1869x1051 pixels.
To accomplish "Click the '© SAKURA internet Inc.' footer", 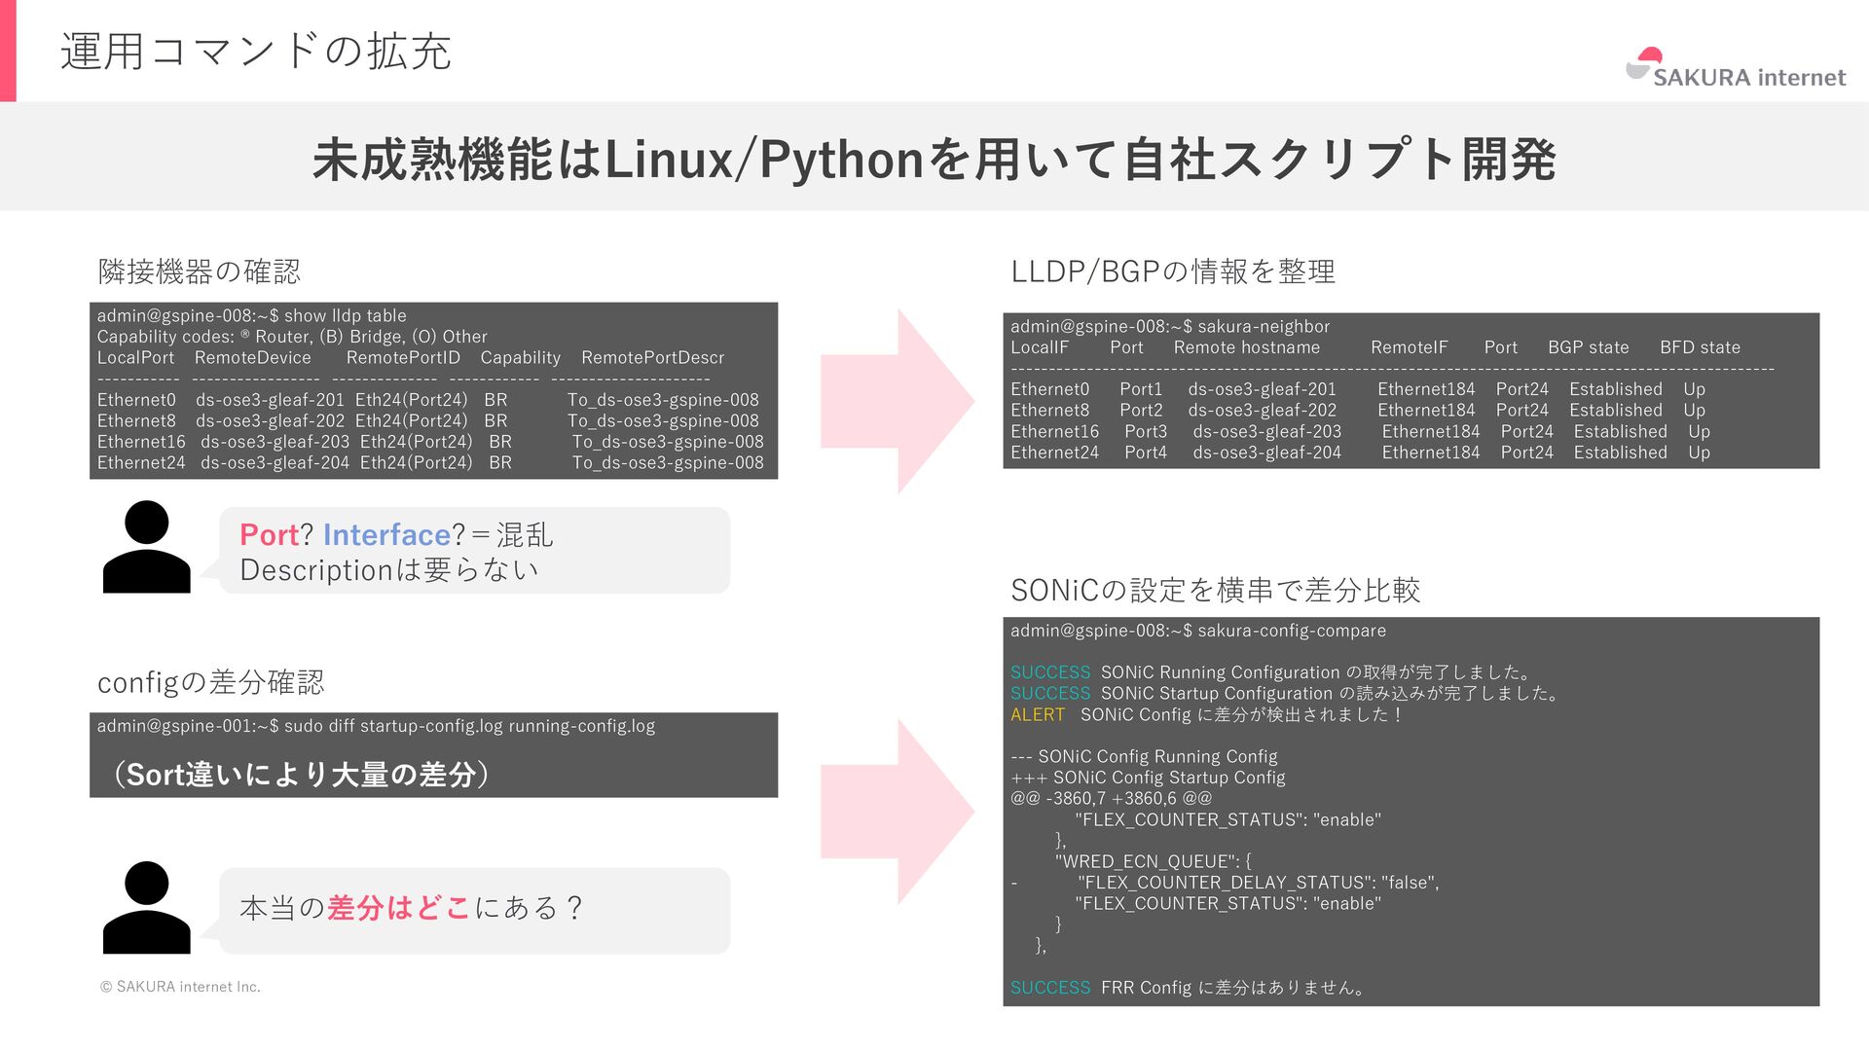I will coord(180,987).
